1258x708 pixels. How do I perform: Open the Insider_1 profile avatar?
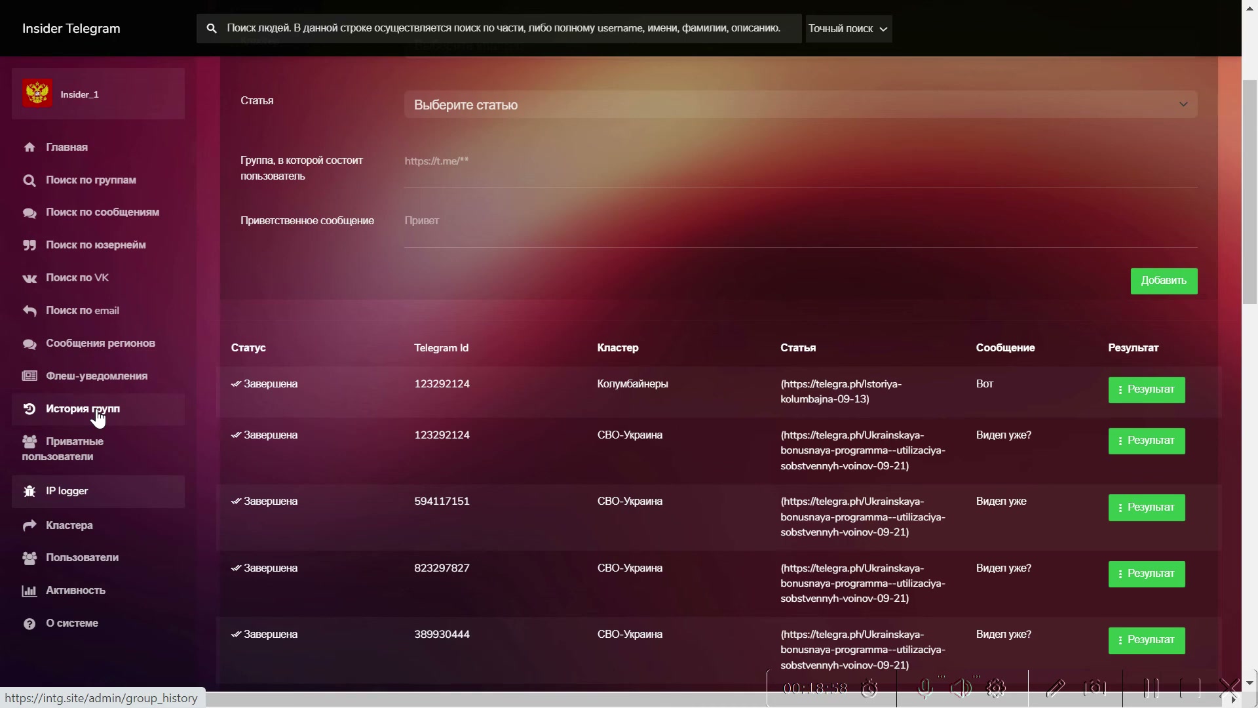[37, 94]
